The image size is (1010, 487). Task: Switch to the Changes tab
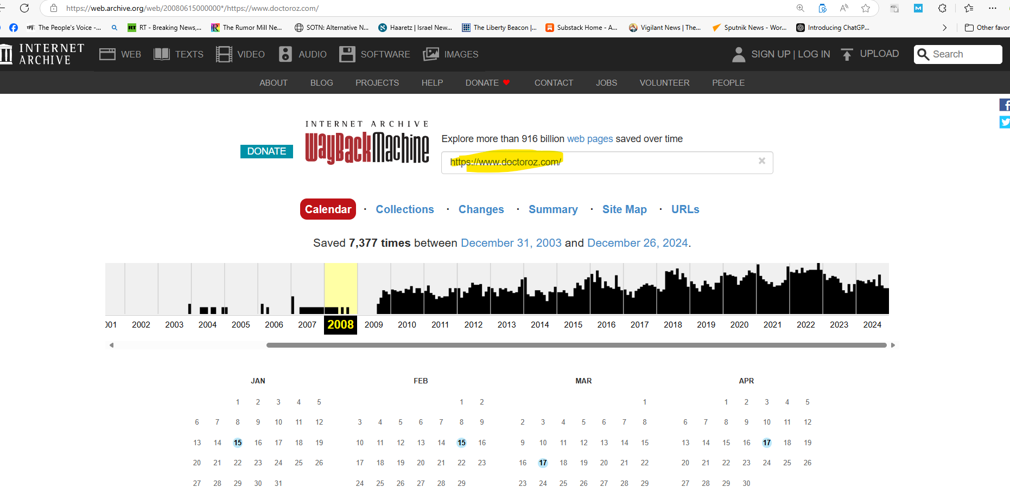pos(481,209)
